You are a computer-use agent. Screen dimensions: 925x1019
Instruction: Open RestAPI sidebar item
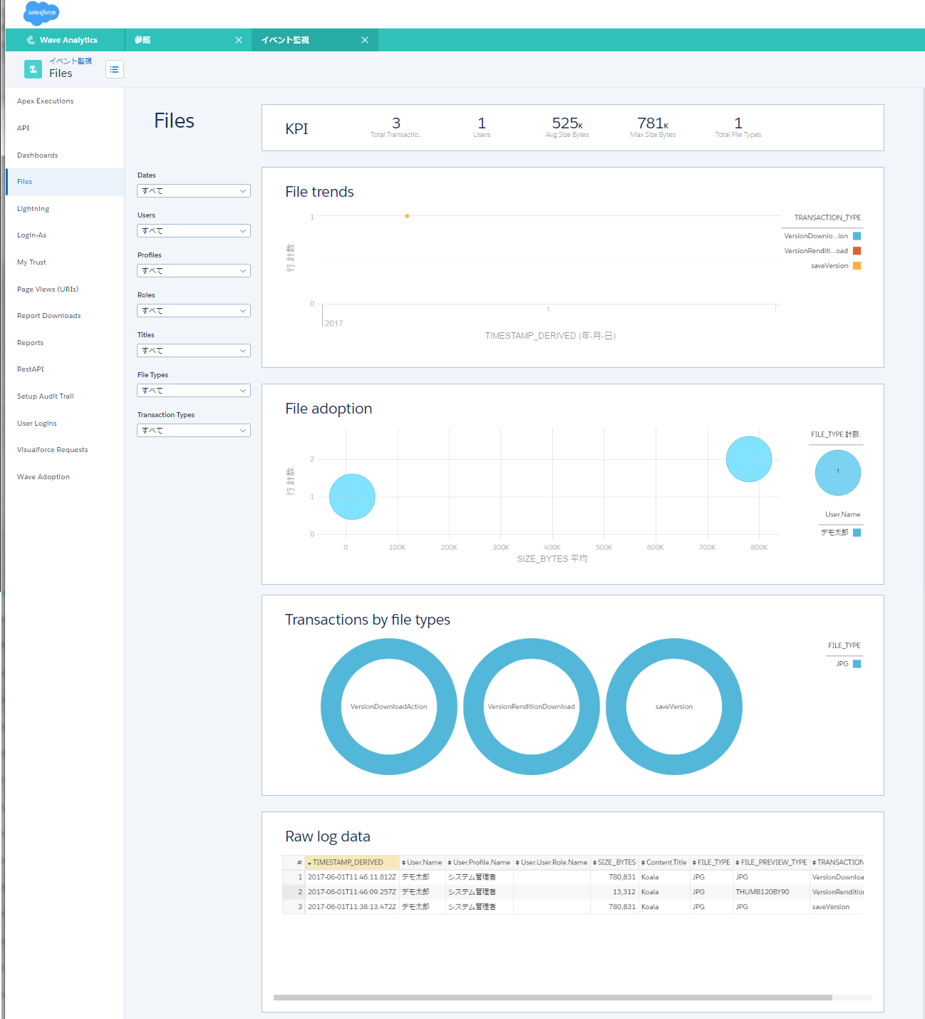pyautogui.click(x=65, y=369)
